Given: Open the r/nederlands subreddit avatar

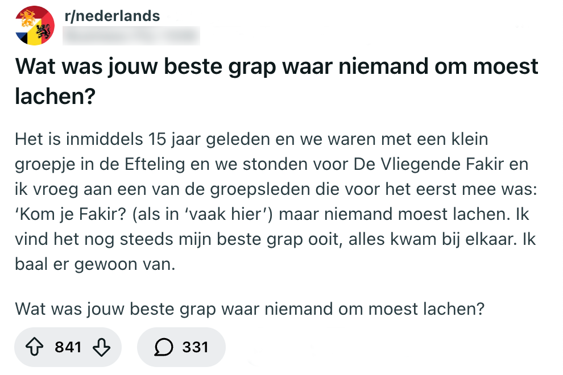Looking at the screenshot, I should pyautogui.click(x=35, y=26).
